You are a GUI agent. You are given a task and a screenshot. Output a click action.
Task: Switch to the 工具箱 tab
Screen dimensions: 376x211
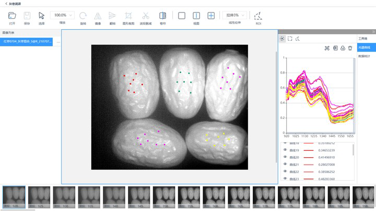362,39
